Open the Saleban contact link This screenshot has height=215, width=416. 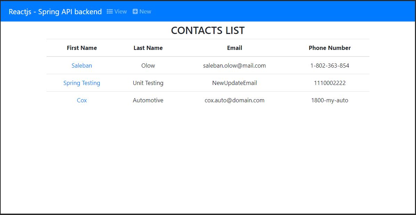82,66
